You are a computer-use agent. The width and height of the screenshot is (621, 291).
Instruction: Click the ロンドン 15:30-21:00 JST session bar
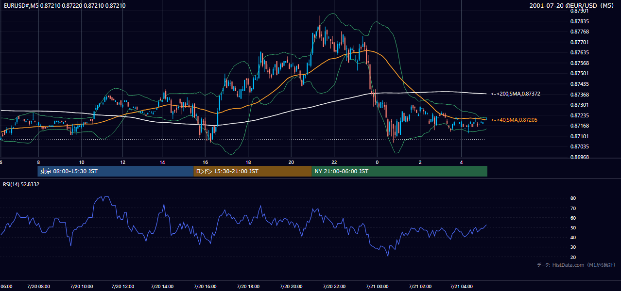252,171
